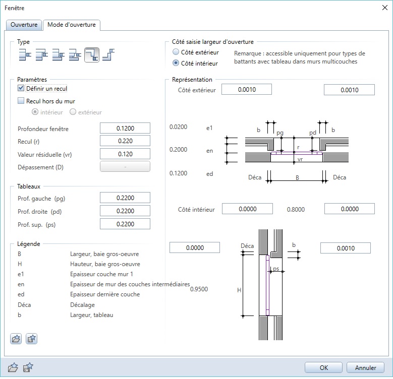393x379 pixels.
Task: Click the Annuler button
Action: tap(365, 367)
